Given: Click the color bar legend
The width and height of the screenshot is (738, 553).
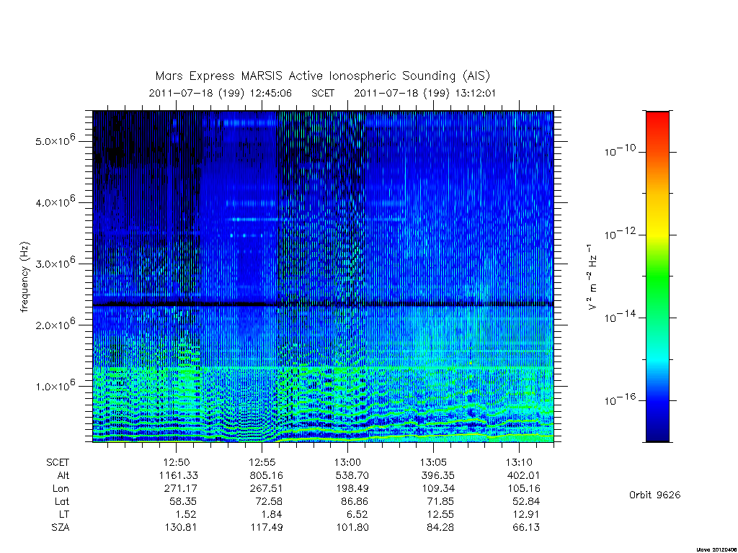Looking at the screenshot, I should tap(657, 276).
